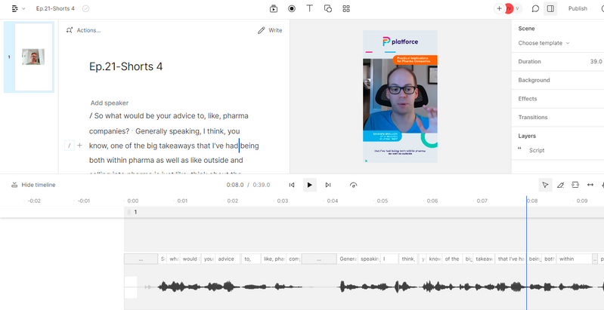Hide the timeline
The width and height of the screenshot is (604, 310).
(33, 185)
